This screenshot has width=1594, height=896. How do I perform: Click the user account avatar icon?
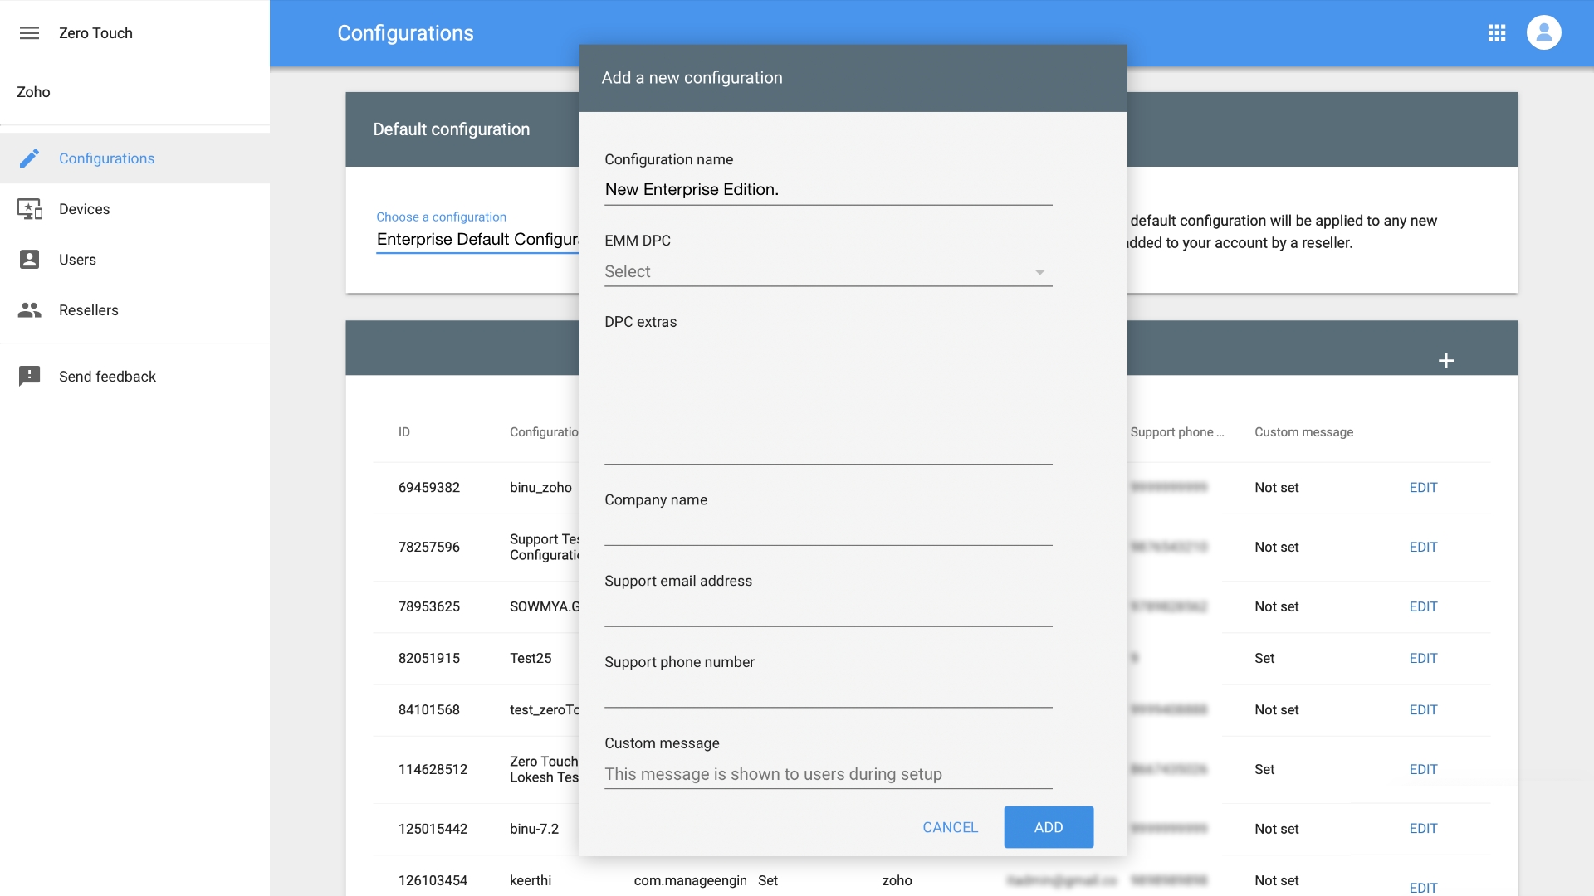coord(1543,33)
